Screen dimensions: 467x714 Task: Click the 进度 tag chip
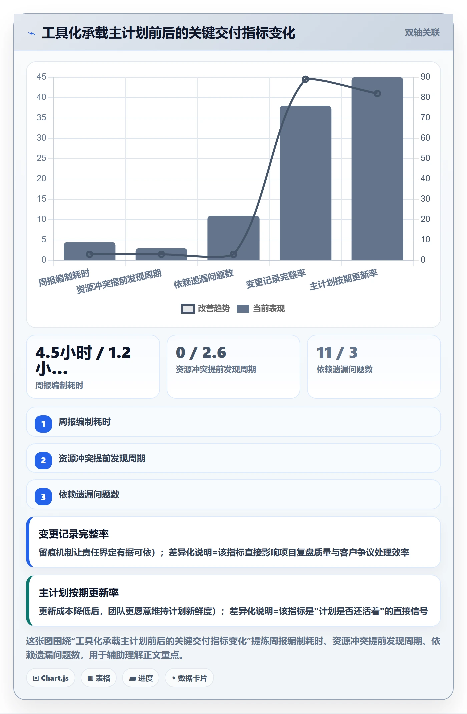141,678
